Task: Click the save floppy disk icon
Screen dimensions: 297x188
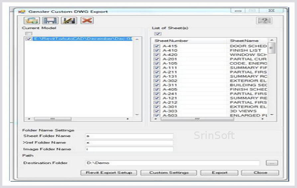Action: click(x=50, y=21)
